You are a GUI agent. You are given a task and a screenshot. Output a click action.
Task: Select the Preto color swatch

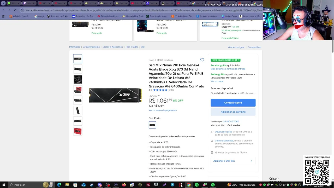click(152, 125)
